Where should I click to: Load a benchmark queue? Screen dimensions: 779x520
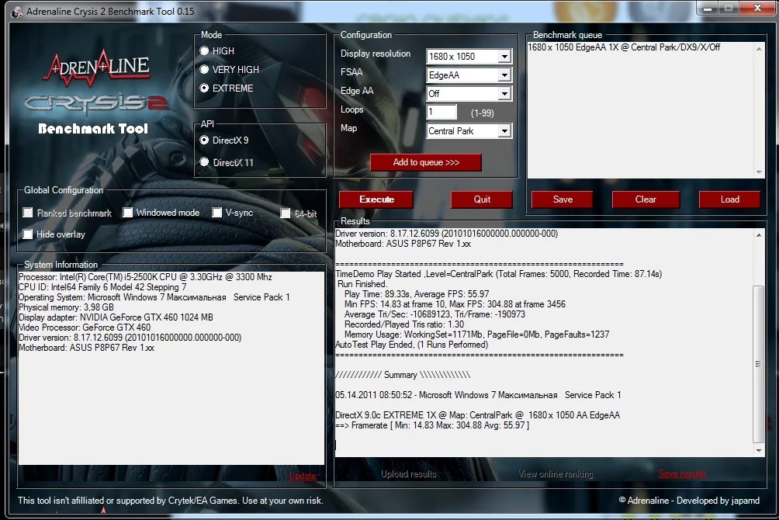729,199
